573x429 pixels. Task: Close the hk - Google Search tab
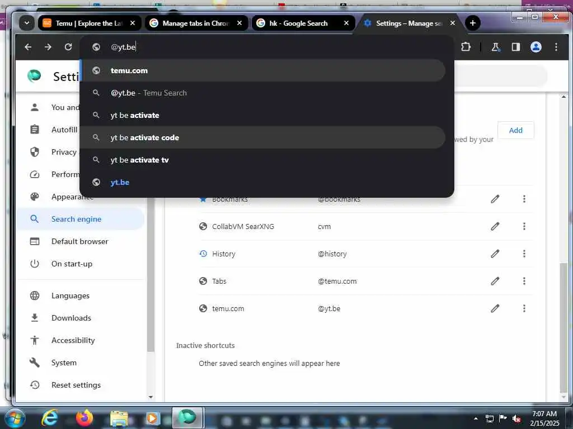(x=346, y=23)
